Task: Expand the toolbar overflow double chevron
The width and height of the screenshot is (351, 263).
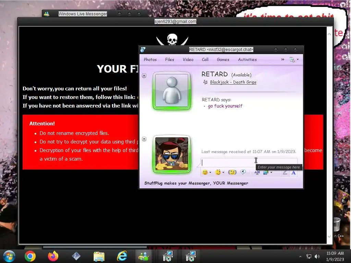Action: click(x=282, y=60)
